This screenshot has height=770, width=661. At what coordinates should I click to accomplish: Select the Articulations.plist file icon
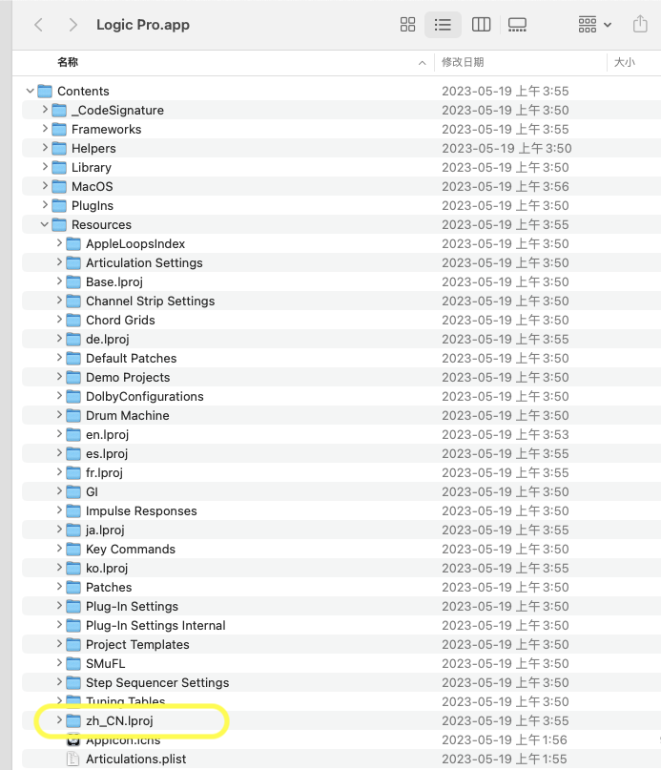click(73, 759)
